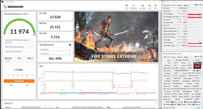
Task: Click the 3DMark app icon in title bar
Action: tap(2, 2)
